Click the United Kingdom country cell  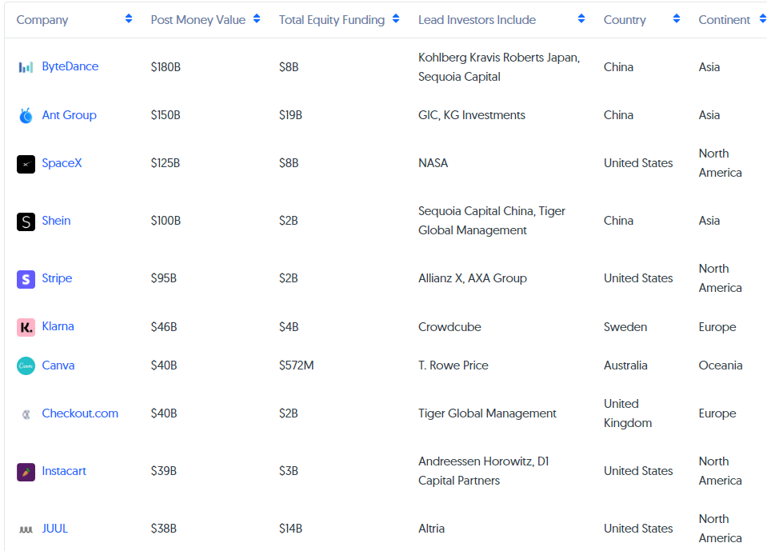[628, 413]
